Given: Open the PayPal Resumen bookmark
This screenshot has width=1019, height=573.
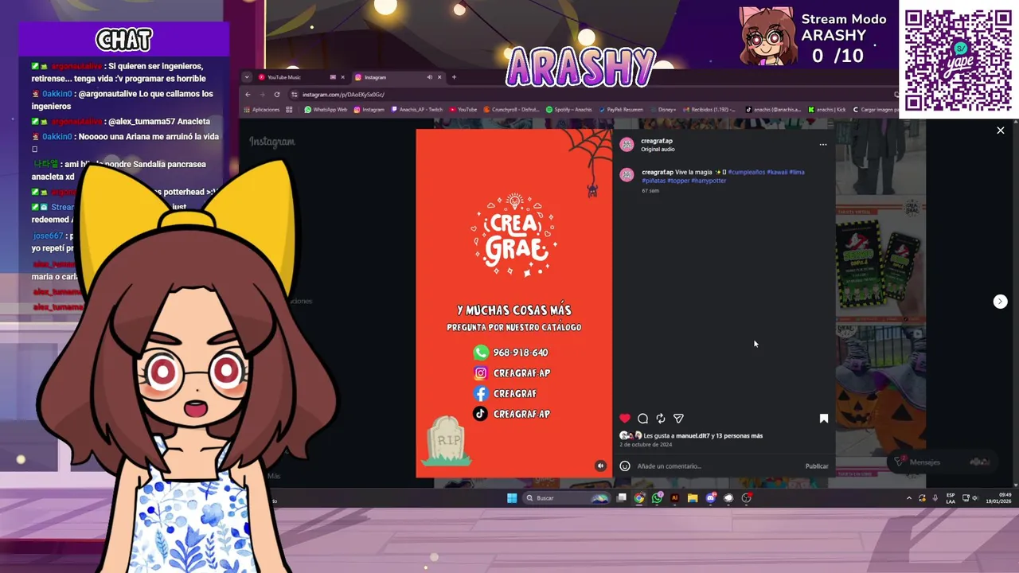Looking at the screenshot, I should (621, 110).
